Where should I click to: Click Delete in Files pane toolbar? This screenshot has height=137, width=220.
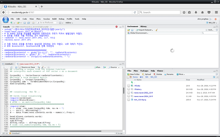[x=158, y=74]
